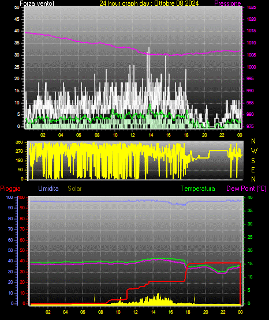
Task: Select the Pioggia legend label
Action: click(x=10, y=189)
